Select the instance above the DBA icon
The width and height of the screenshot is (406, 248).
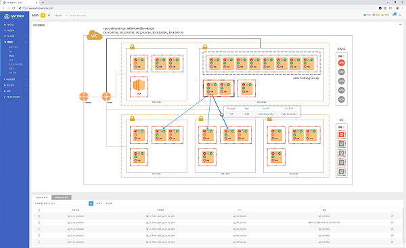[x=139, y=64]
